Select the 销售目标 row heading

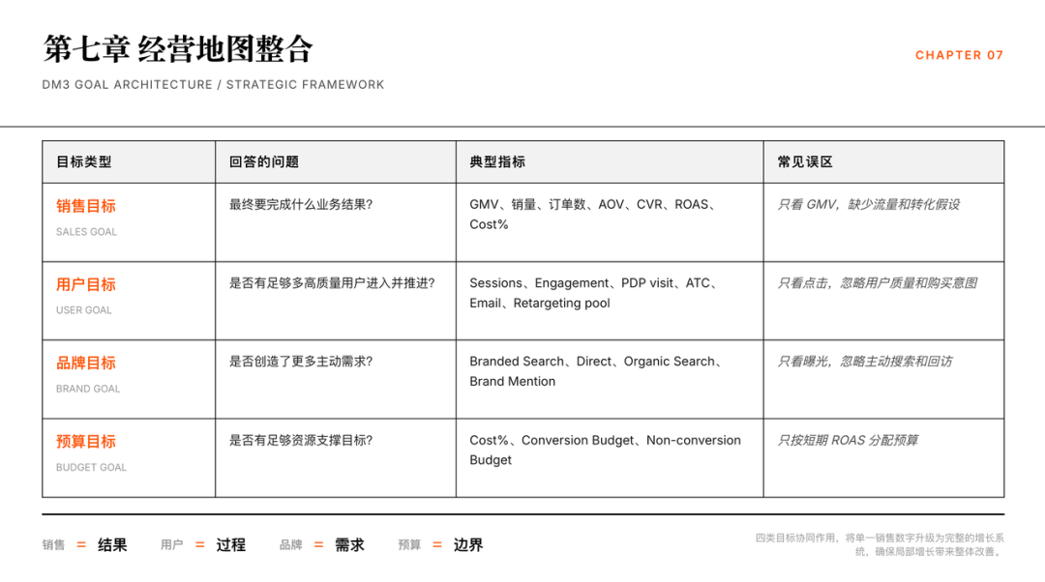pyautogui.click(x=86, y=206)
